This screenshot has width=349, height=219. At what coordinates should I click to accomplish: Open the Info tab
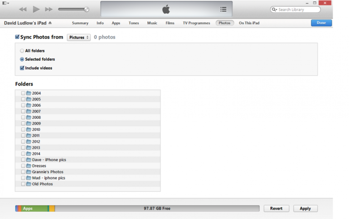[x=100, y=23]
